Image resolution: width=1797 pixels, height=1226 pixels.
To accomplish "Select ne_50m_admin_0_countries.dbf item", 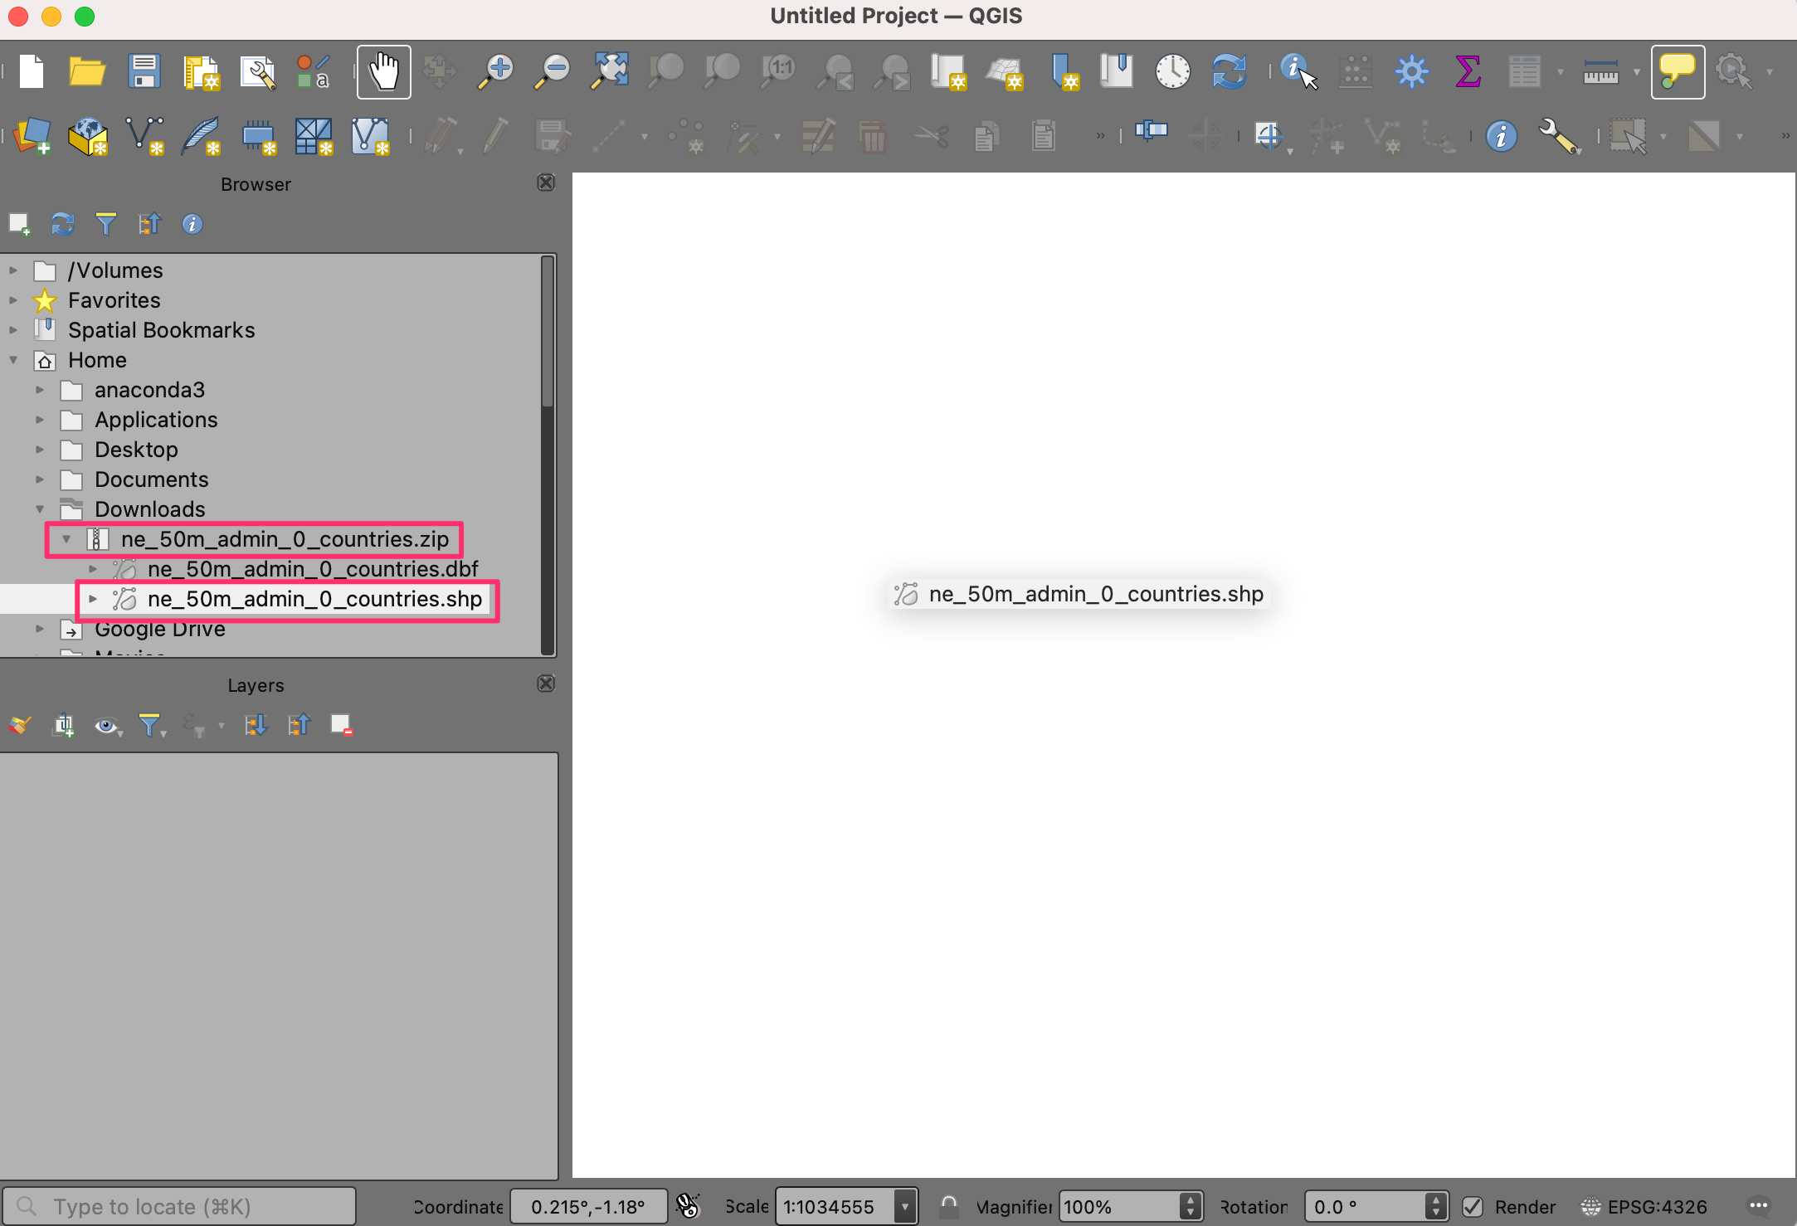I will pyautogui.click(x=312, y=569).
